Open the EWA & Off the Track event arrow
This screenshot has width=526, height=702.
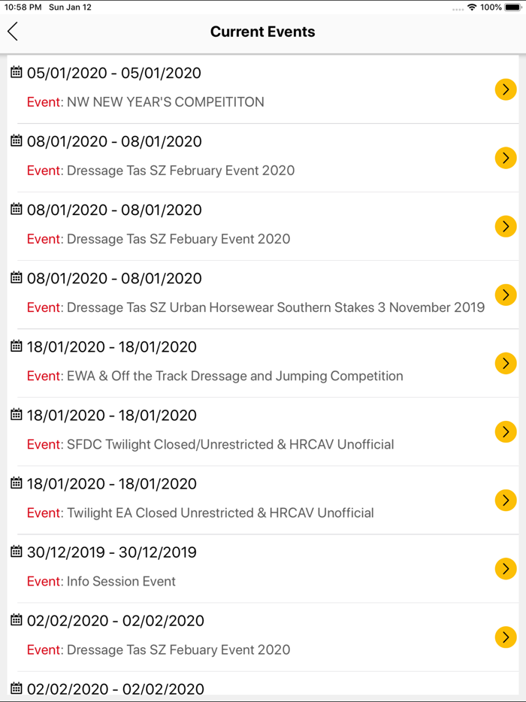[x=506, y=363]
